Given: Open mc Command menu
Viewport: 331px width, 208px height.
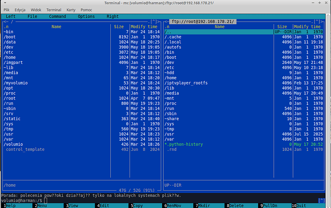Looking at the screenshot, I should click(x=58, y=16).
